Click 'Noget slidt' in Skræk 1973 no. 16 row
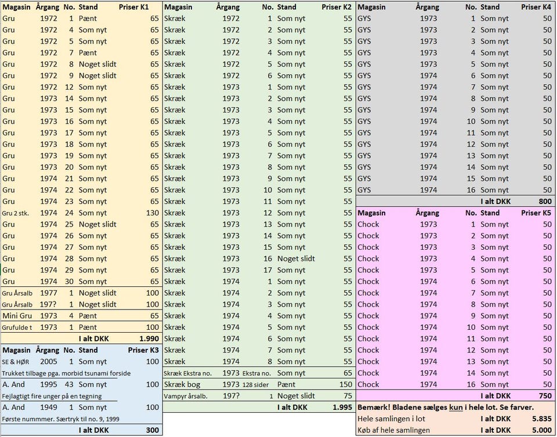Image resolution: width=557 pixels, height=437 pixels. [x=296, y=258]
